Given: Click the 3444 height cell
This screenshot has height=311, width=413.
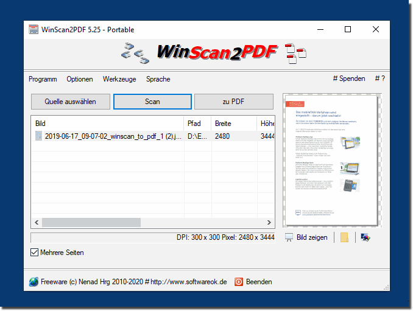Looking at the screenshot, I should (x=266, y=136).
